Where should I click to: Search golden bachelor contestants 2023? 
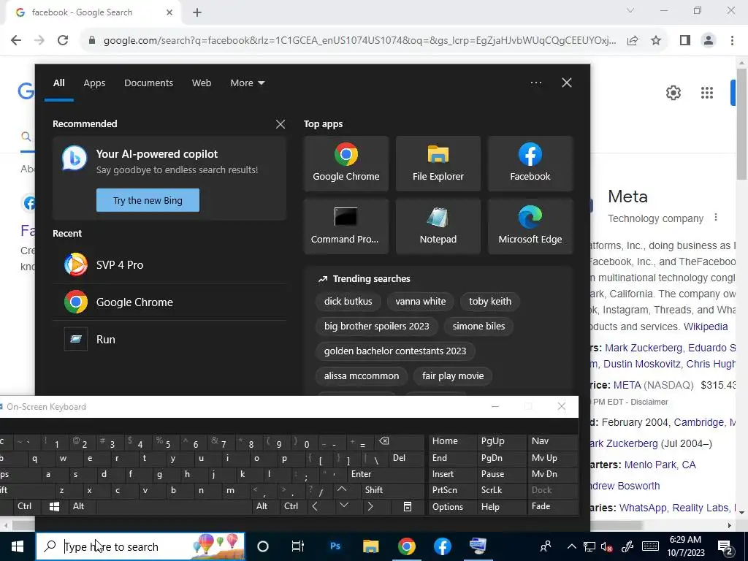pyautogui.click(x=395, y=351)
